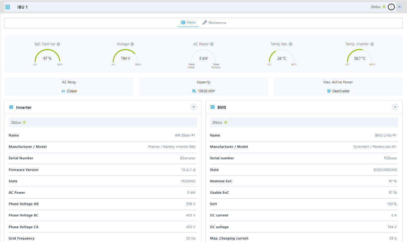407x242 pixels.
Task: Select the serial number 'BSampler'
Action: click(x=188, y=158)
